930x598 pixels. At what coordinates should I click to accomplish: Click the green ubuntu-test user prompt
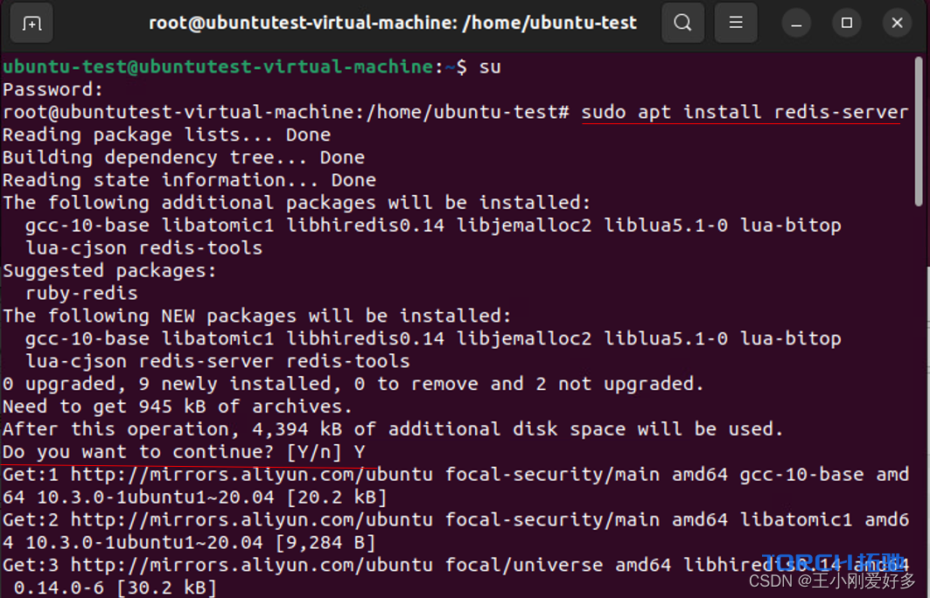click(218, 66)
